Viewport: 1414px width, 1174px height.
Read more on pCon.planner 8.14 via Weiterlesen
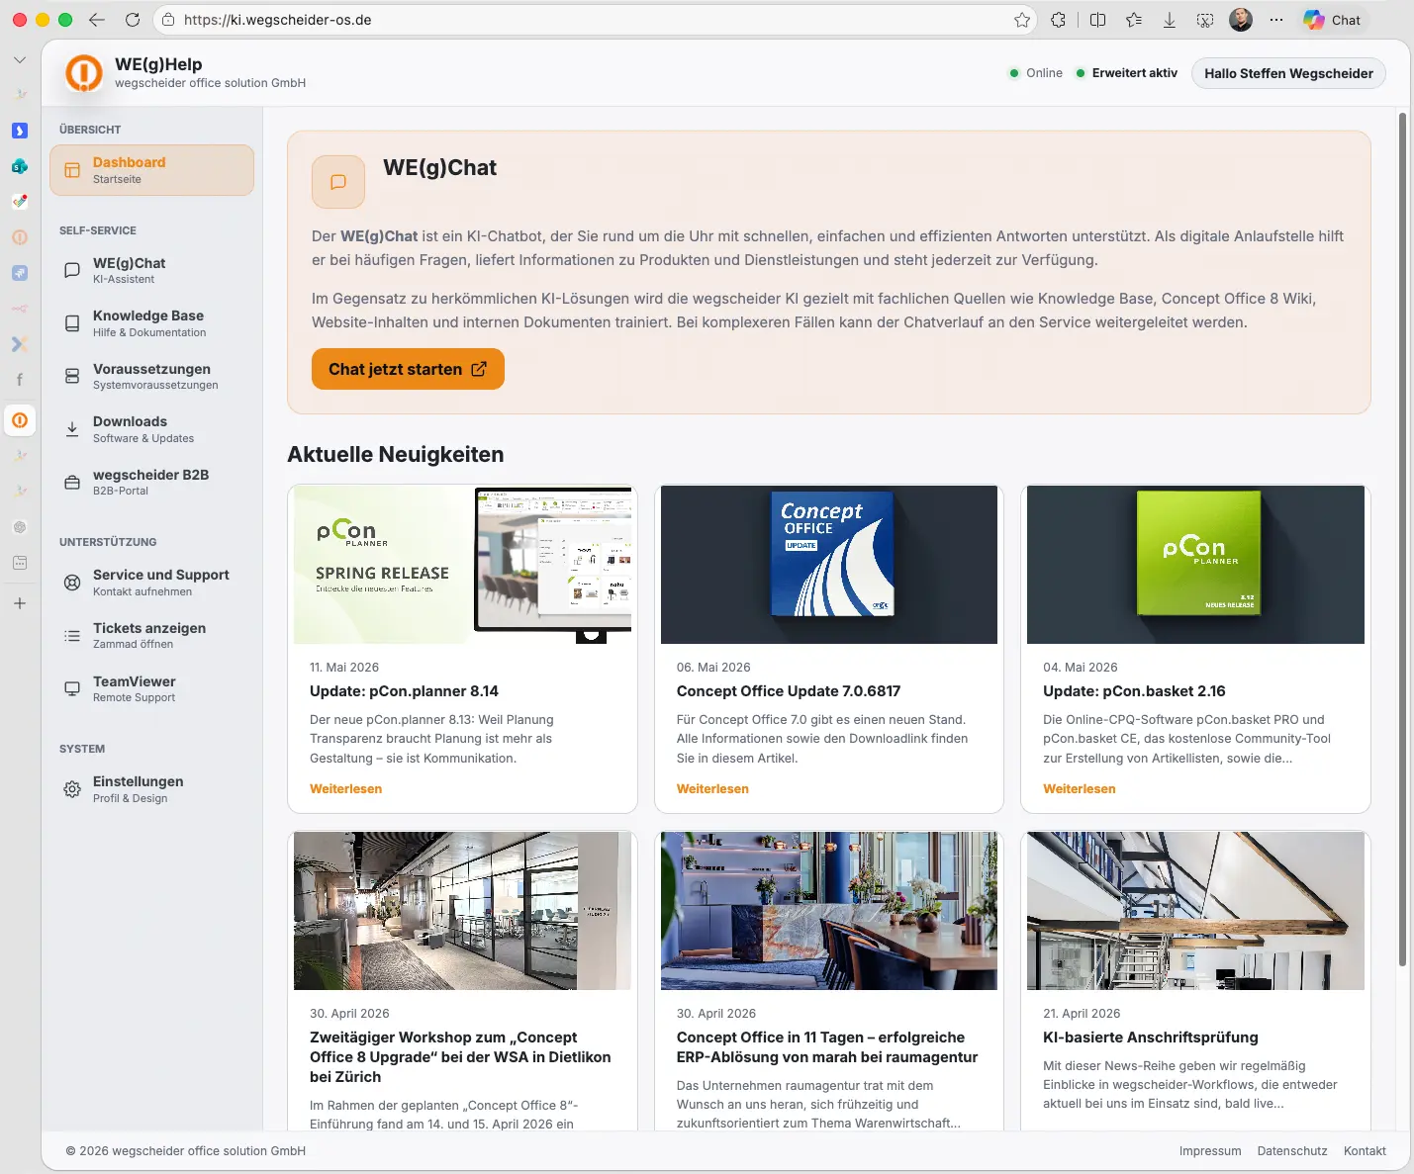345,789
